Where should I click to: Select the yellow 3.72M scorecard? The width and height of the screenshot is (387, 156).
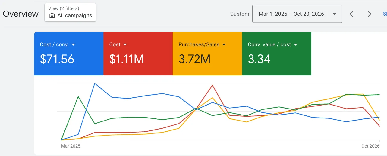click(207, 54)
